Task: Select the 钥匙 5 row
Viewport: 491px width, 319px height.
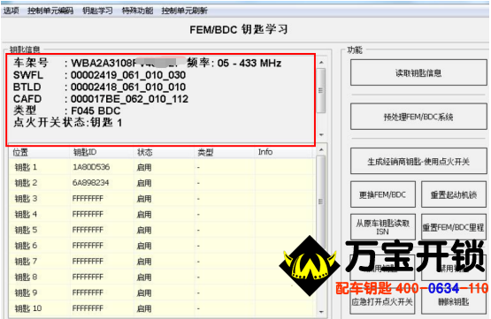Action: coord(162,230)
